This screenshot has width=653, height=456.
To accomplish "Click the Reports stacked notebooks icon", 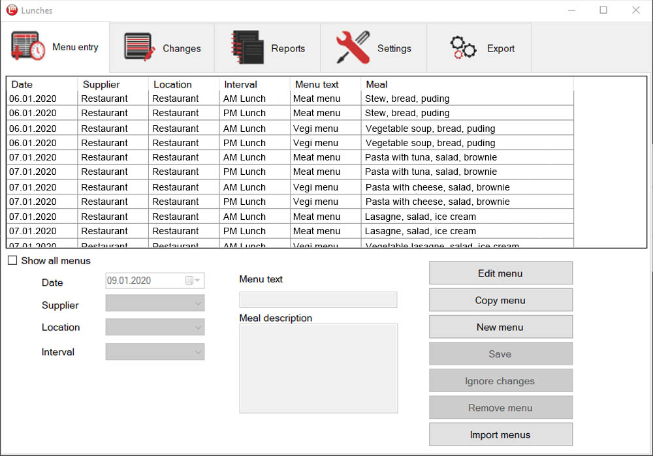I will click(x=247, y=47).
